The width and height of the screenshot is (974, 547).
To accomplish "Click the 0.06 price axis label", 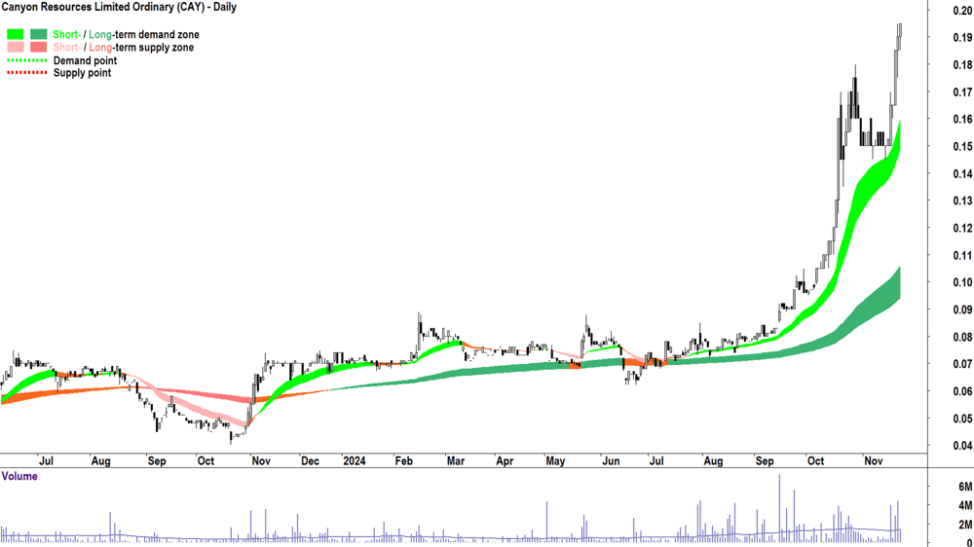I will point(962,391).
